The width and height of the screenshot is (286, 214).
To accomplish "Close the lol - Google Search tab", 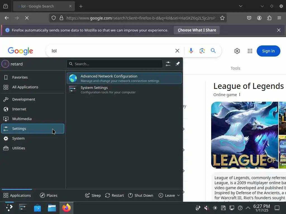I will tap(70, 6).
